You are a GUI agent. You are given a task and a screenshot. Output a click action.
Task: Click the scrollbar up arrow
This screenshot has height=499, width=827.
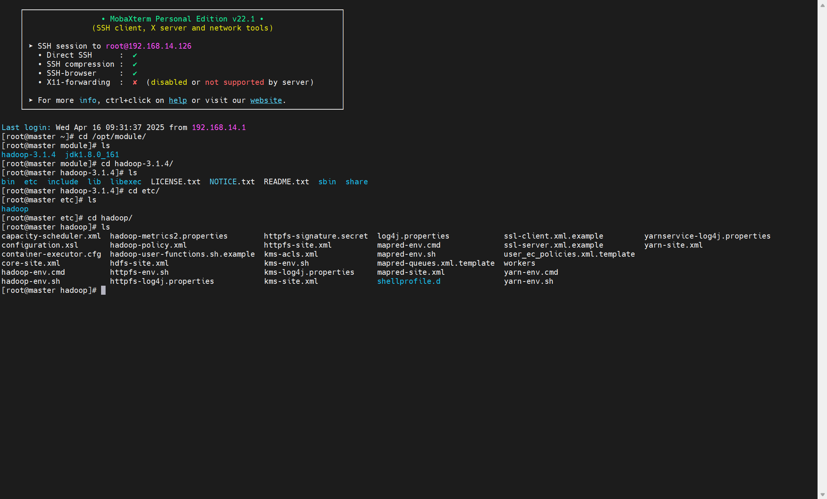click(822, 5)
